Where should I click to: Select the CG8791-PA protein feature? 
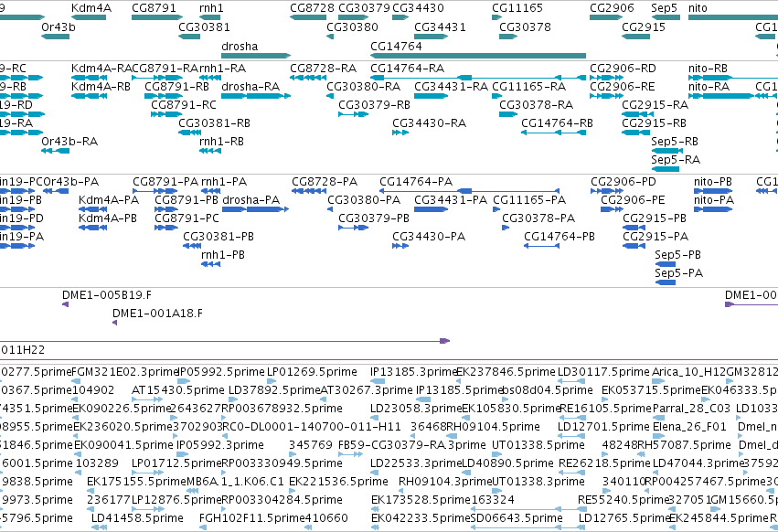pos(155,191)
